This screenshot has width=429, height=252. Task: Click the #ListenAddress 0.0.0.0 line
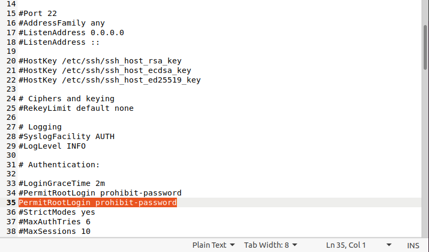[x=71, y=32]
